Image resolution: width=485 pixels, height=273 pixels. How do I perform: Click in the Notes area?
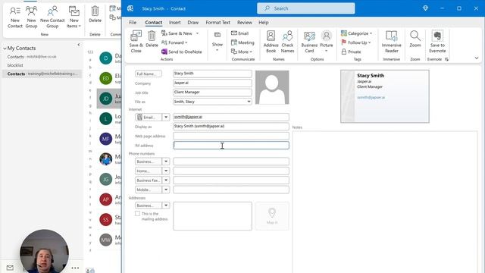click(x=385, y=201)
